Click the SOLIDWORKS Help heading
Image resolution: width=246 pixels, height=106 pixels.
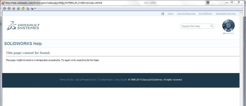point(23,44)
